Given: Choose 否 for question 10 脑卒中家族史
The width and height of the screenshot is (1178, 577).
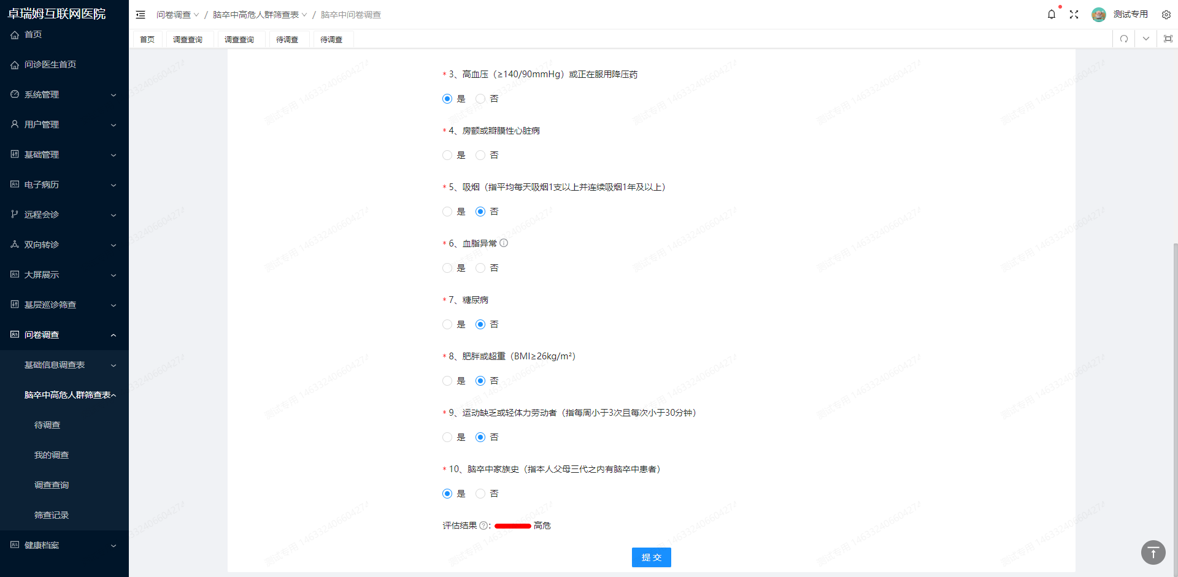Looking at the screenshot, I should tap(480, 494).
